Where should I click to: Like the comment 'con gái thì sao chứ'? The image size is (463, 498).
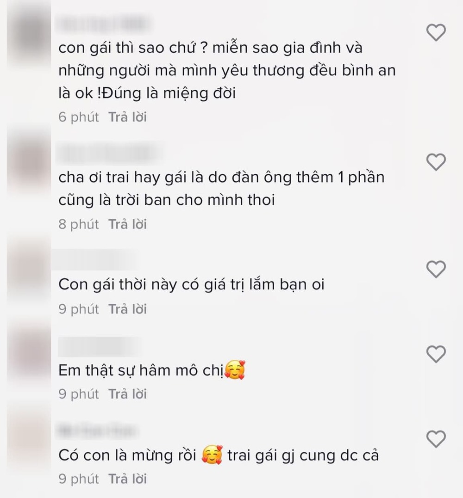point(436,32)
